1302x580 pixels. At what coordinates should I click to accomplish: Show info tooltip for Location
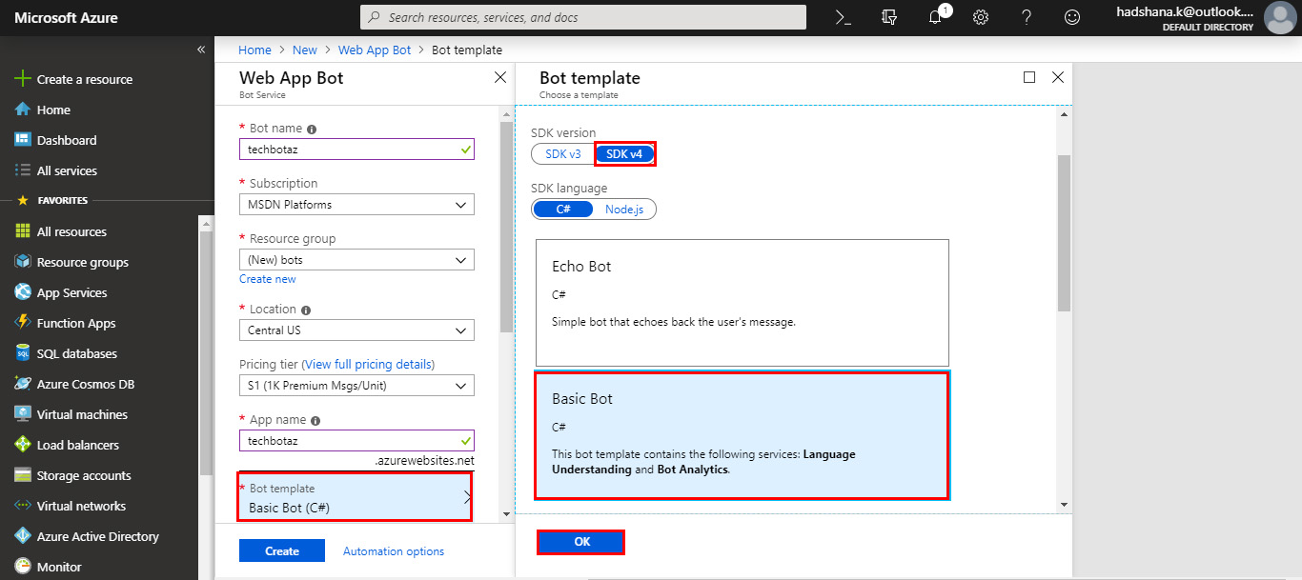305,310
